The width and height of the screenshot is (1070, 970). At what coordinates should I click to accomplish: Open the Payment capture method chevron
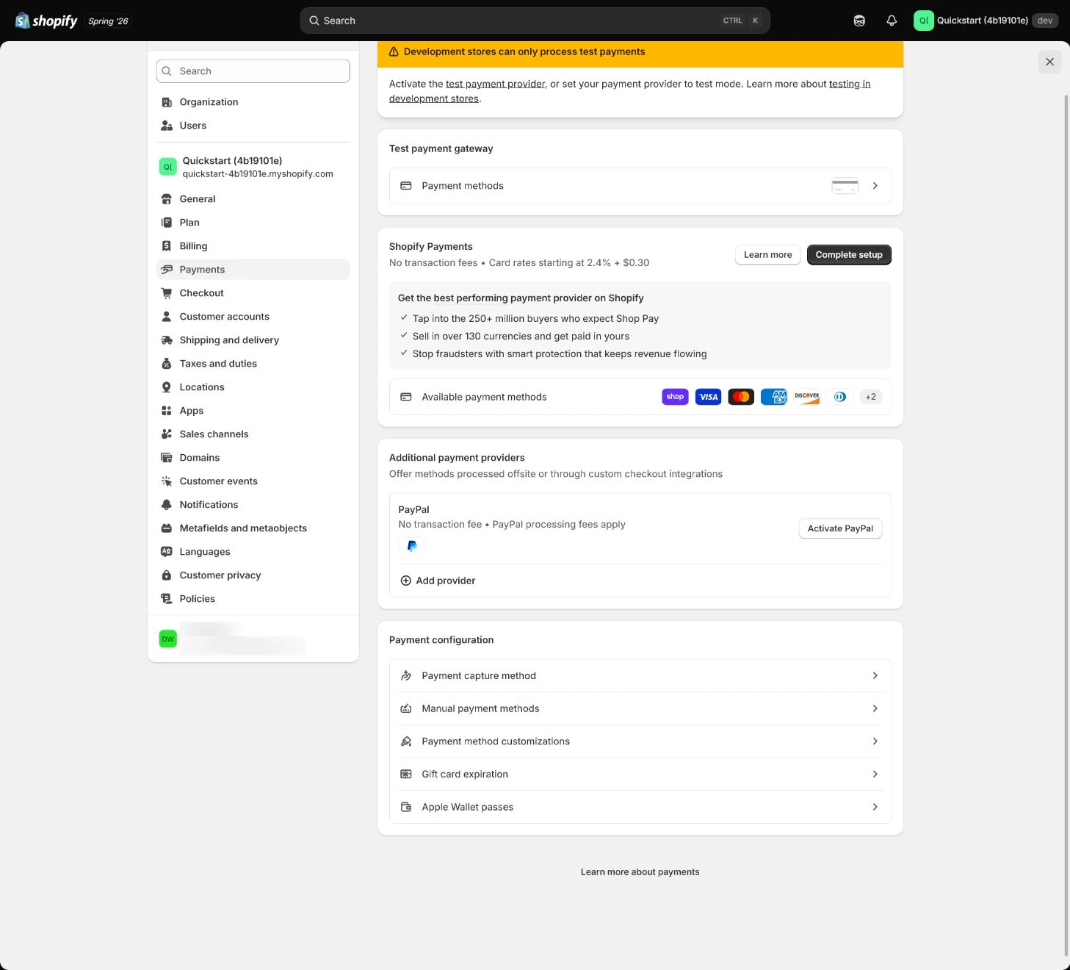tap(875, 675)
